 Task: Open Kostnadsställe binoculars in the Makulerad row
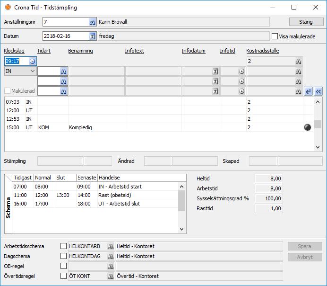point(298,91)
